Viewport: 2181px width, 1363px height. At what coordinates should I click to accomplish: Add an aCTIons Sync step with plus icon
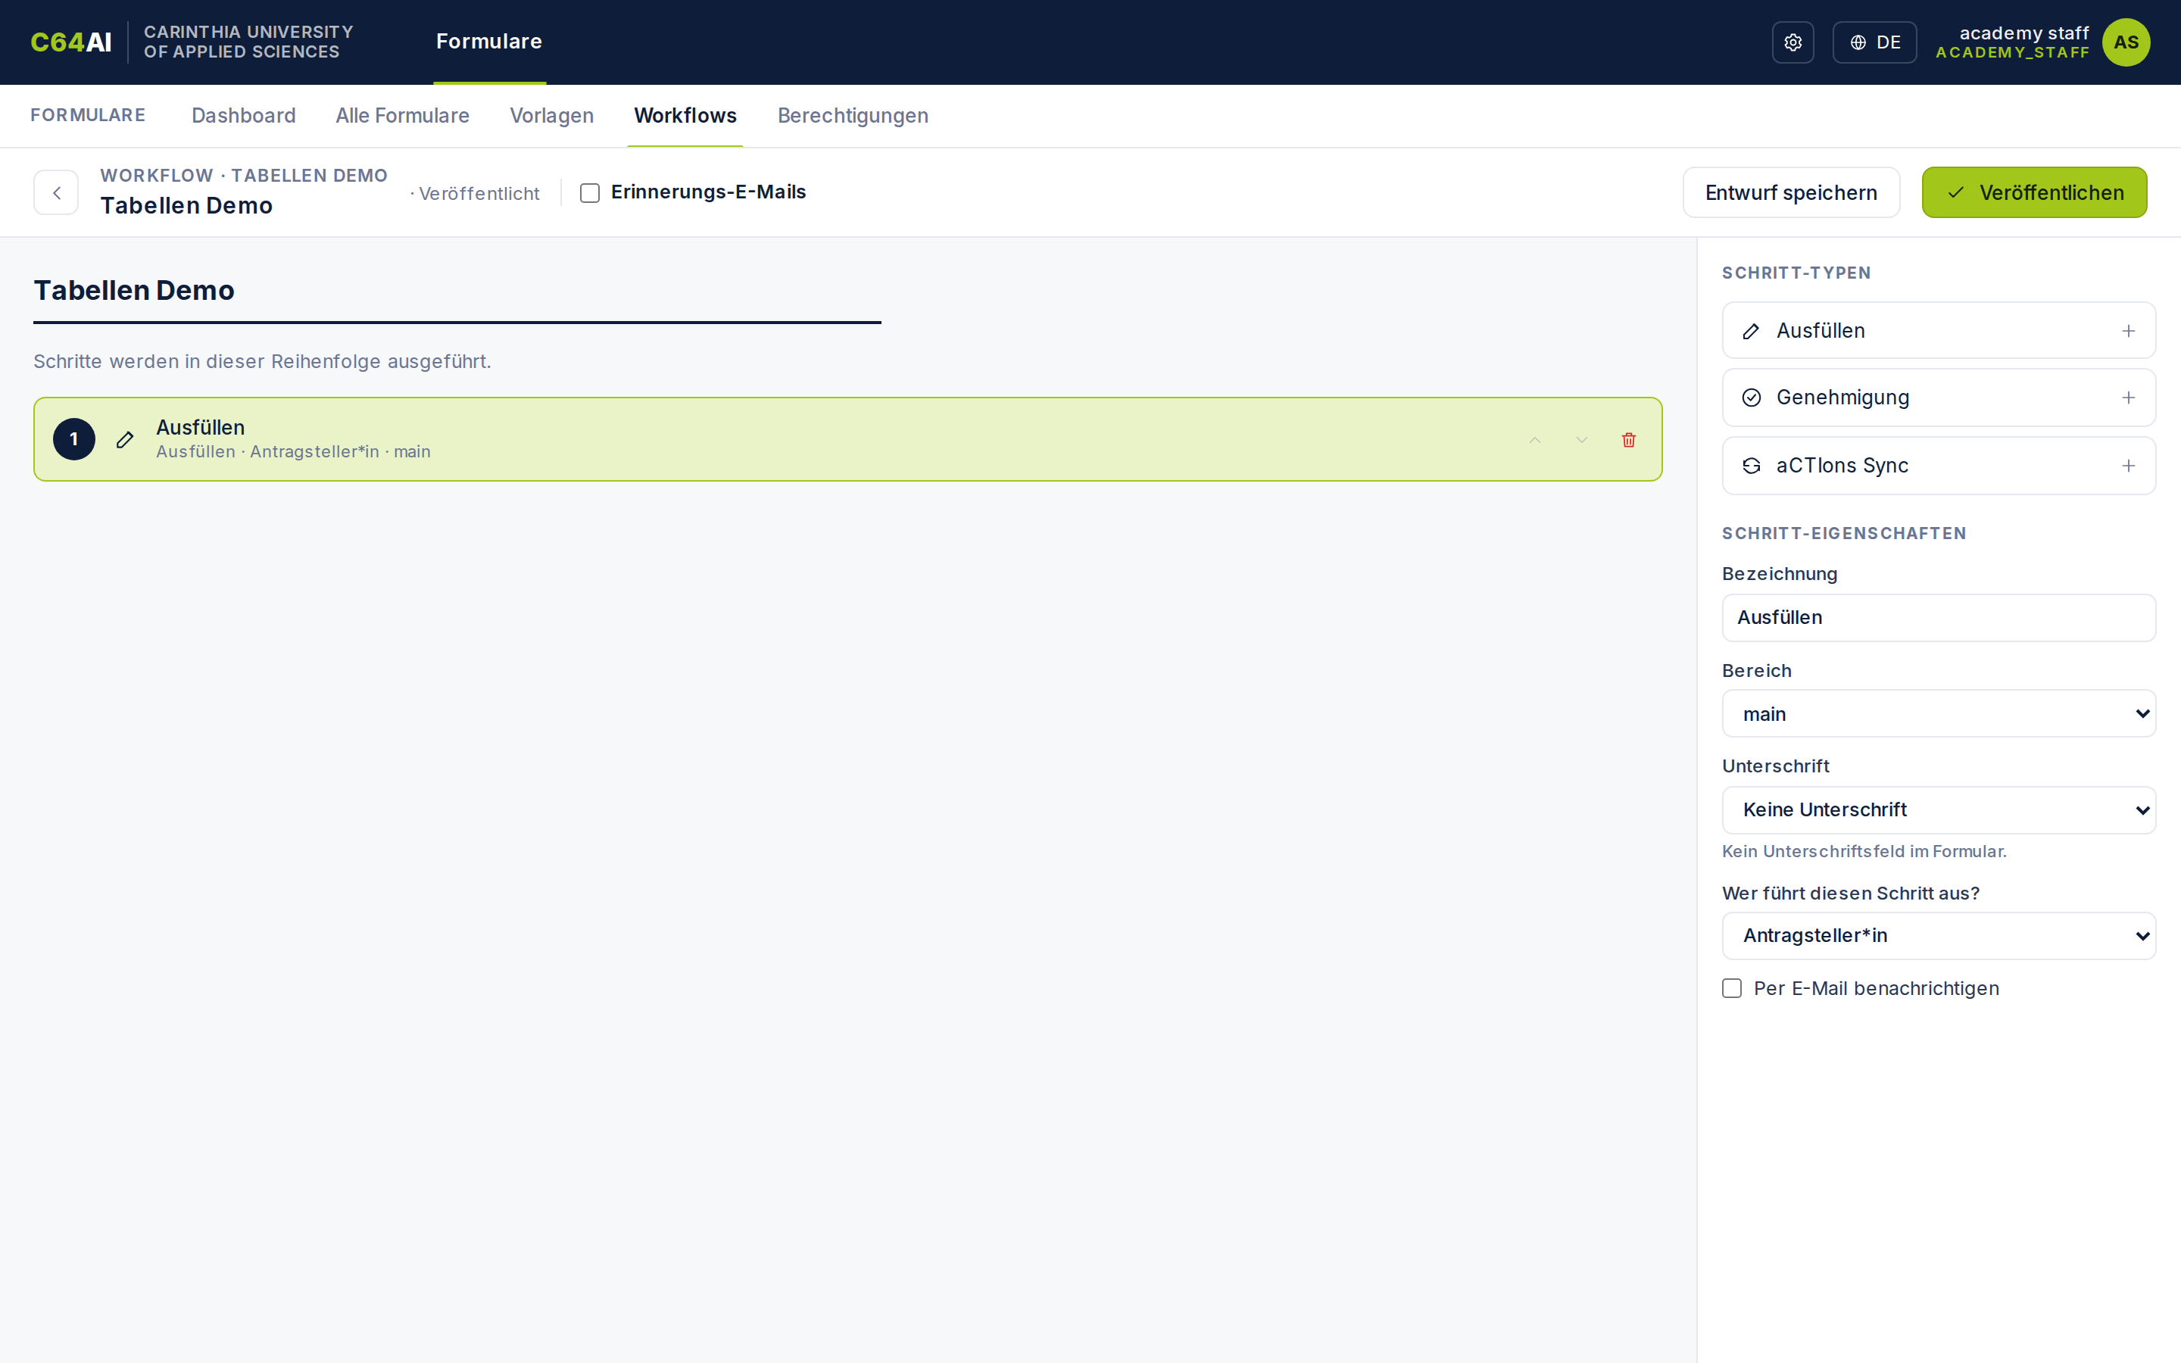[x=2129, y=466]
